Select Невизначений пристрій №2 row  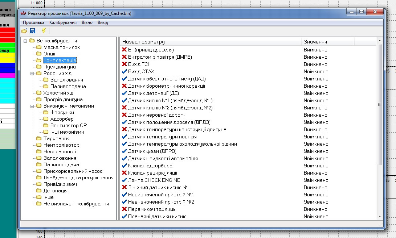click(x=249, y=202)
